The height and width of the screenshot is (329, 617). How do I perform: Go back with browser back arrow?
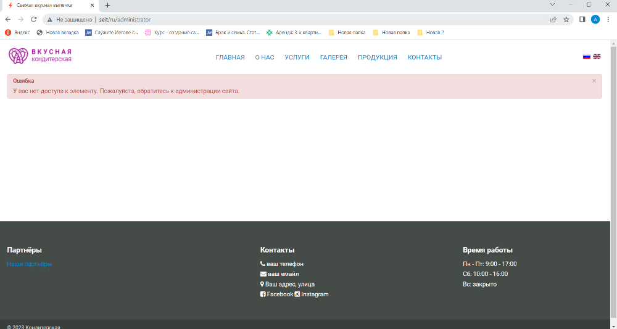click(x=7, y=19)
